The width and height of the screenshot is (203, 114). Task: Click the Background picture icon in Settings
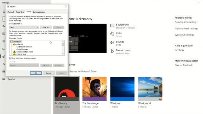coord(112,26)
